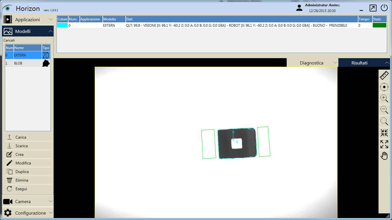Click the Applicazione column header
This screenshot has width=392, height=220.
tap(91, 19)
